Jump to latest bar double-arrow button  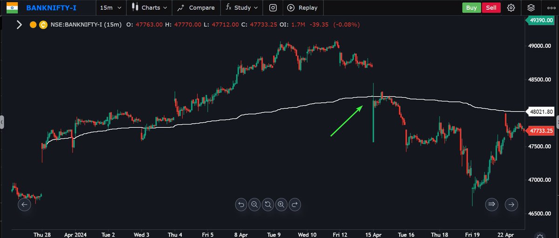point(491,204)
